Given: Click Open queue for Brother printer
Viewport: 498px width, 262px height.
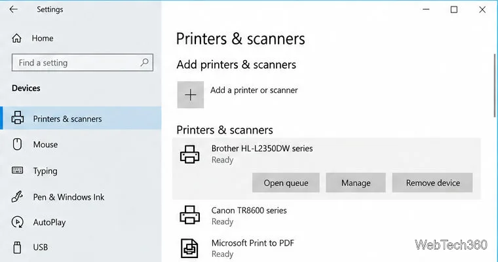Looking at the screenshot, I should click(286, 183).
